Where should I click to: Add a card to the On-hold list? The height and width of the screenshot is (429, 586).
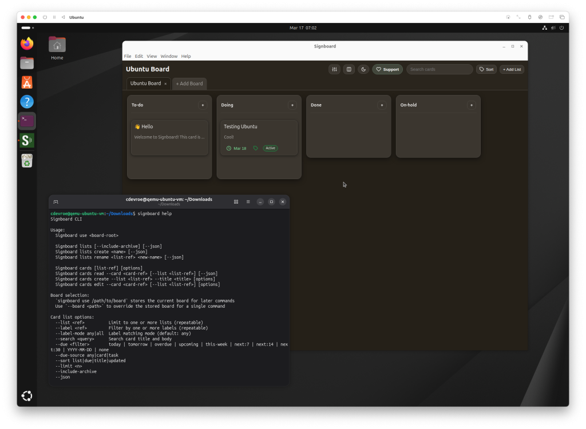coord(471,105)
